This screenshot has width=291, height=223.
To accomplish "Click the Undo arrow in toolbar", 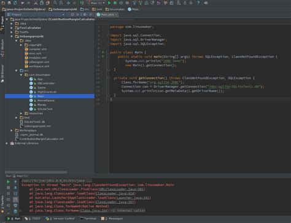I will click(23, 3).
